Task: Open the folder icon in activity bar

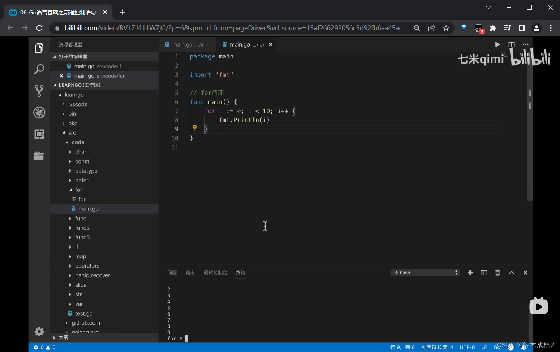Action: [x=39, y=156]
